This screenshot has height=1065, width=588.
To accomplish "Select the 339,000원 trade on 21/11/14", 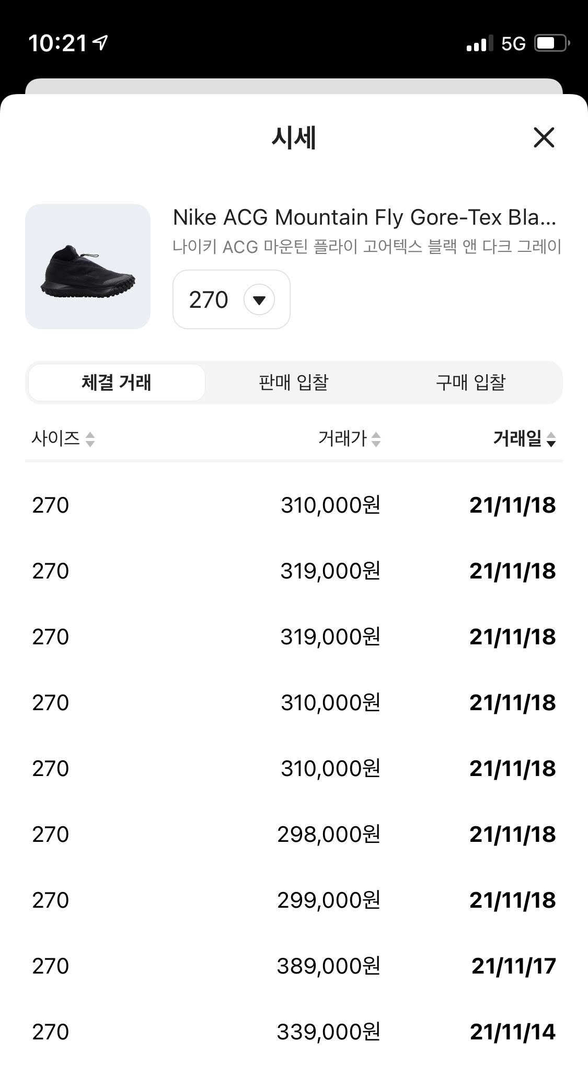I will (294, 1032).
